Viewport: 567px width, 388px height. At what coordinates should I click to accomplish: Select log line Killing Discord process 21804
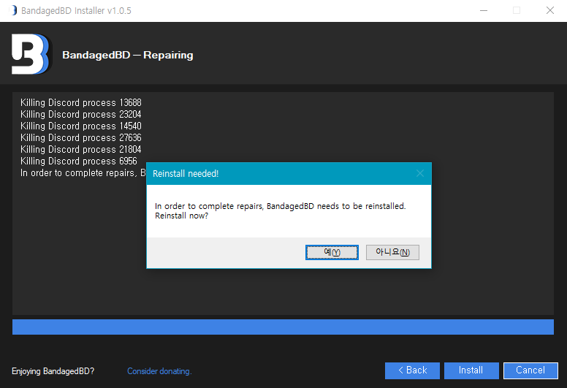tap(81, 149)
